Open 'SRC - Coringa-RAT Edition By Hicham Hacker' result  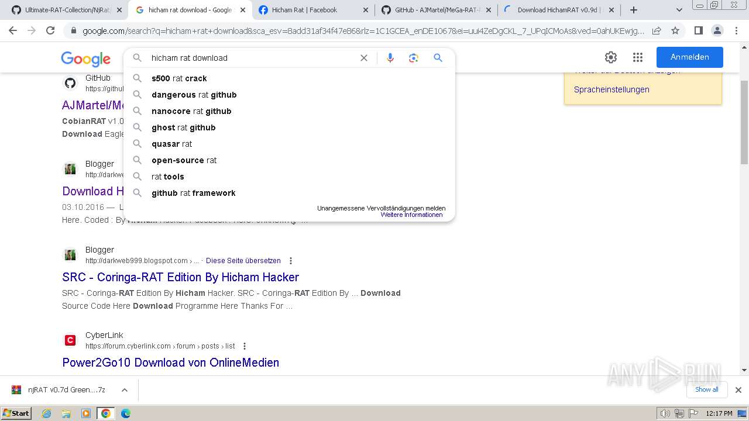pyautogui.click(x=180, y=277)
